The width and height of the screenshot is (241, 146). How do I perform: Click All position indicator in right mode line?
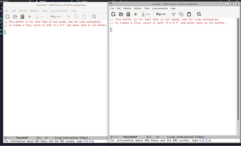(149, 137)
